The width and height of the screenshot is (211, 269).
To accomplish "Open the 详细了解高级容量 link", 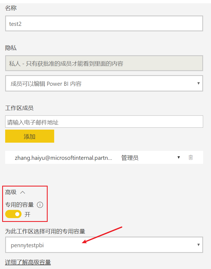I will pos(28,262).
